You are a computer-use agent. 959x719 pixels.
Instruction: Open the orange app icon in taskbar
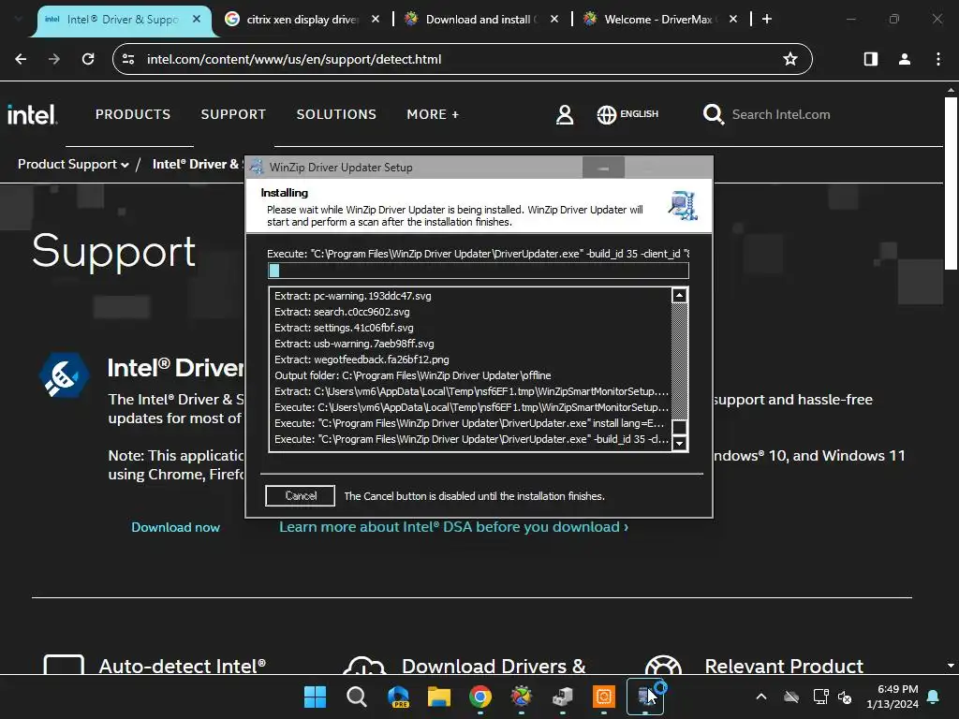click(x=604, y=697)
